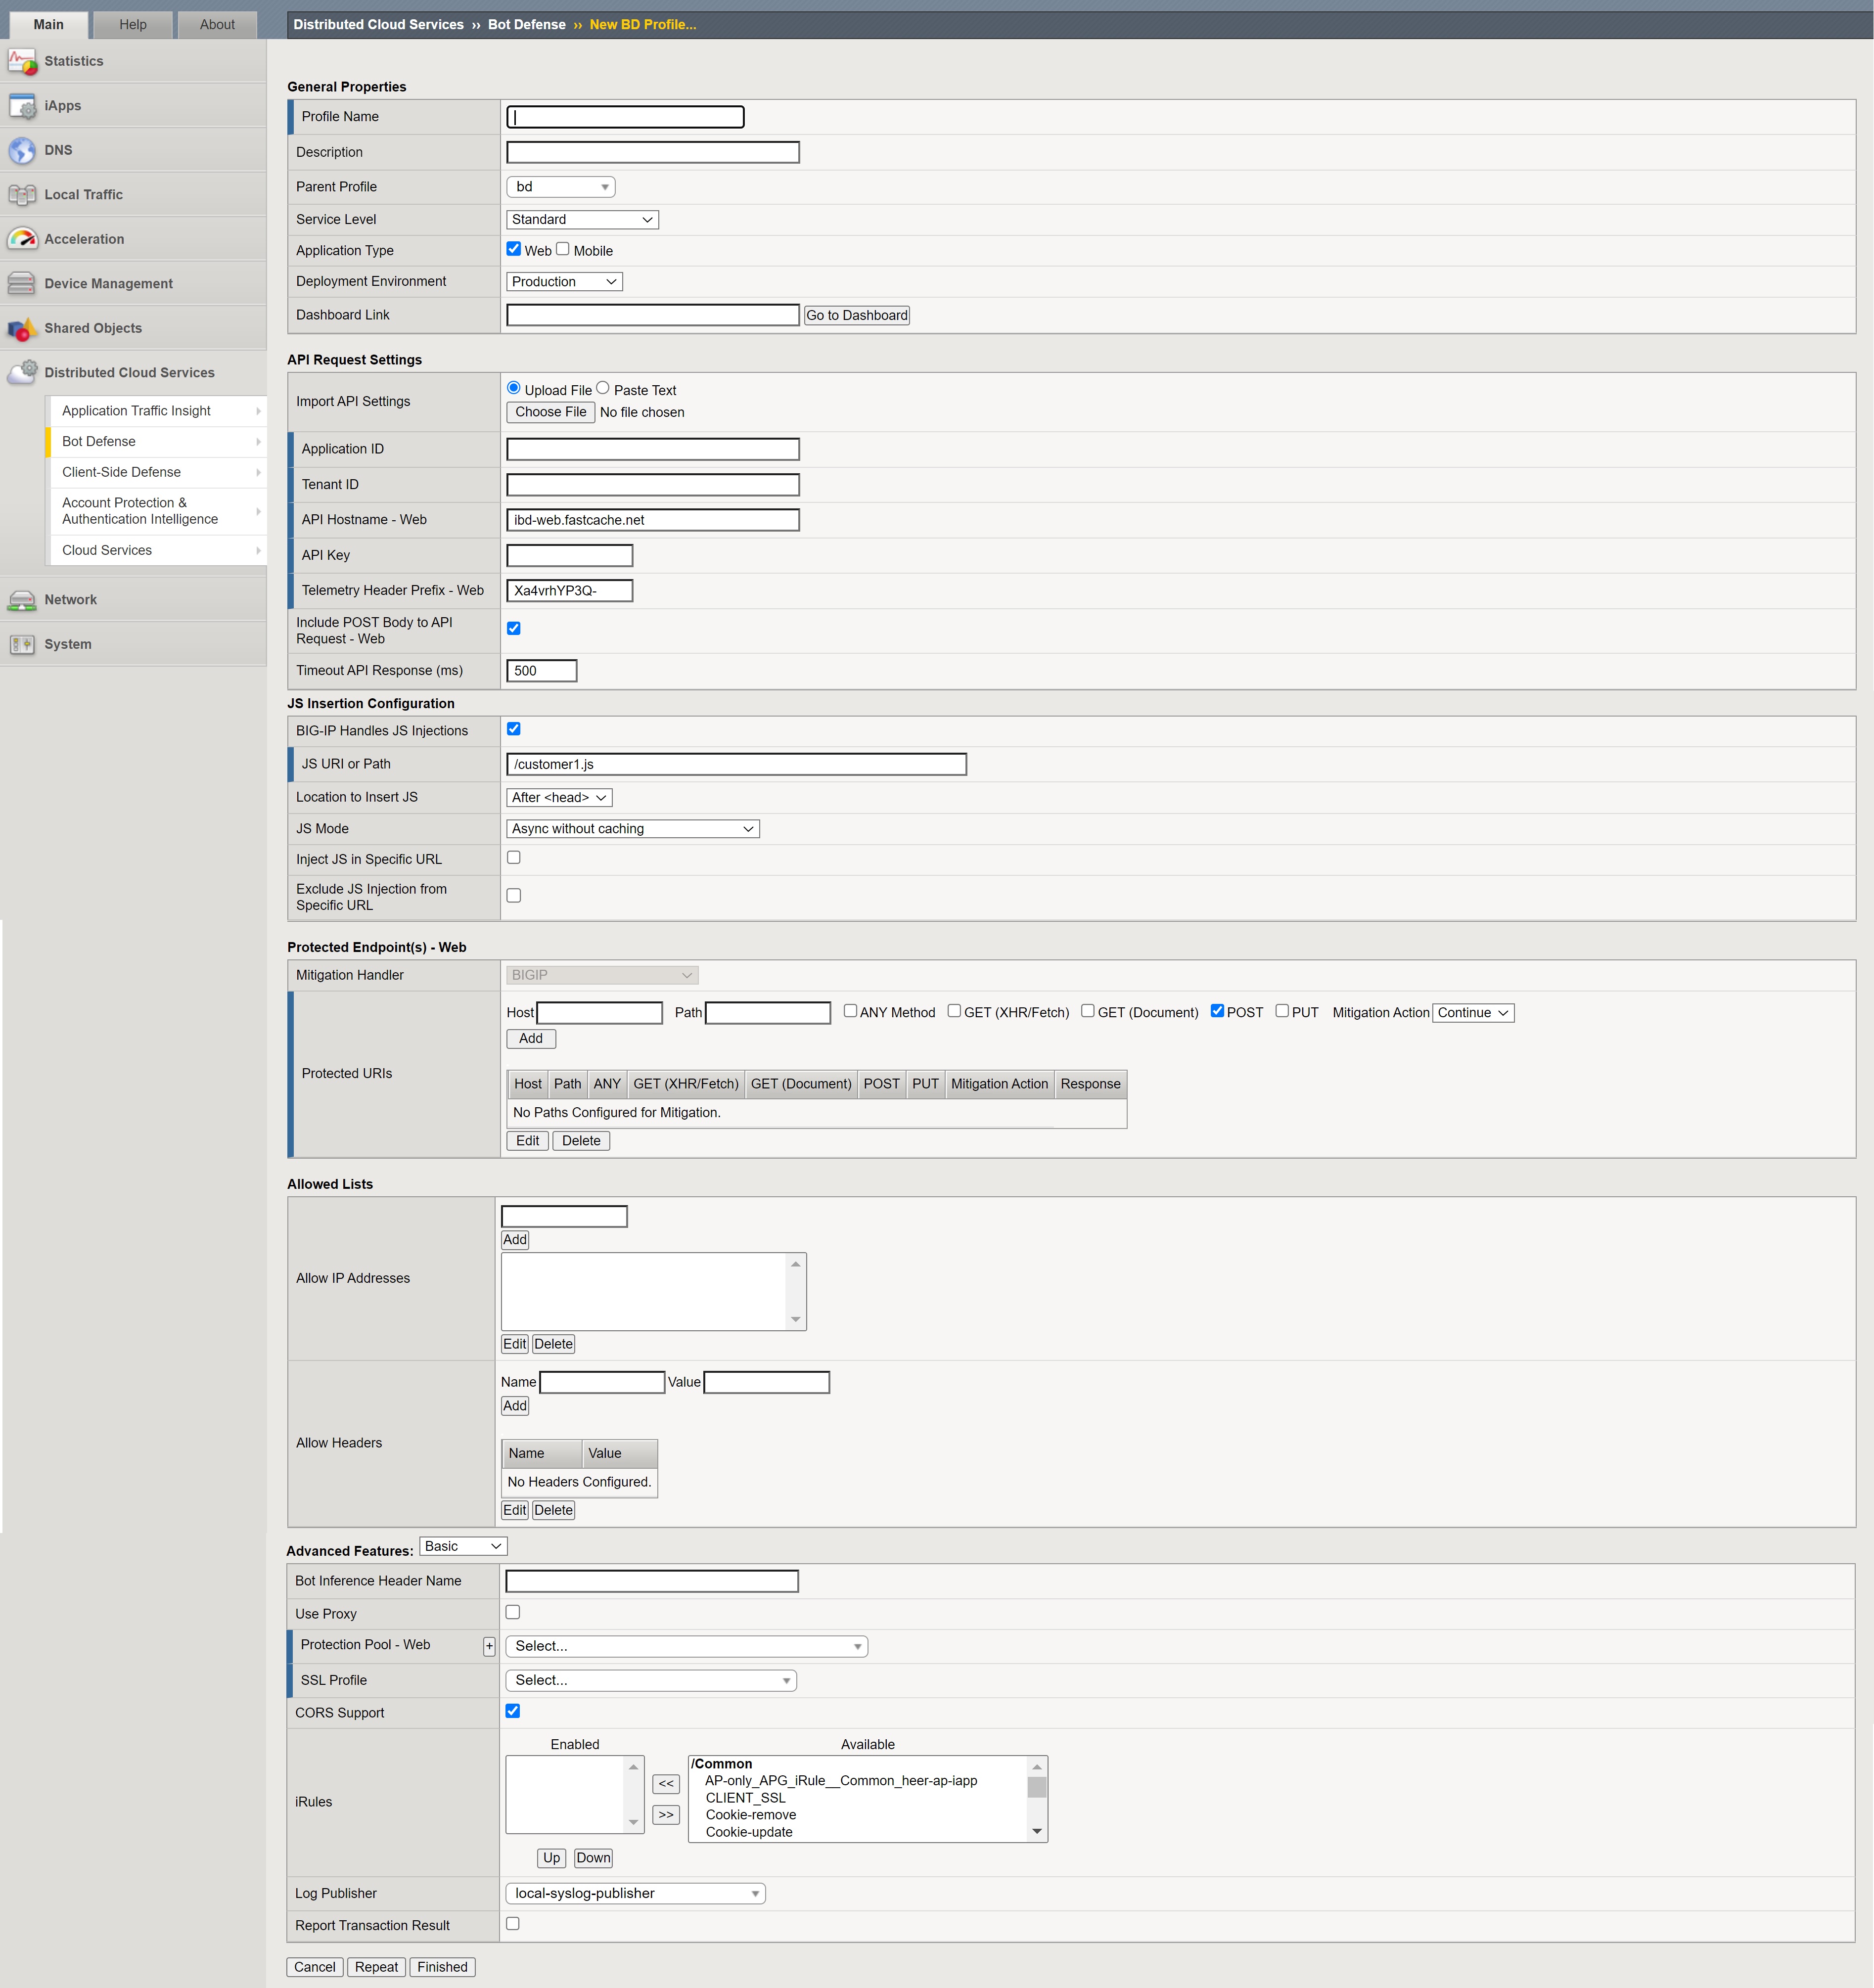Viewport: 1874px width, 1988px height.
Task: Click plus icon beside Protection Pool - Web
Action: 489,1646
